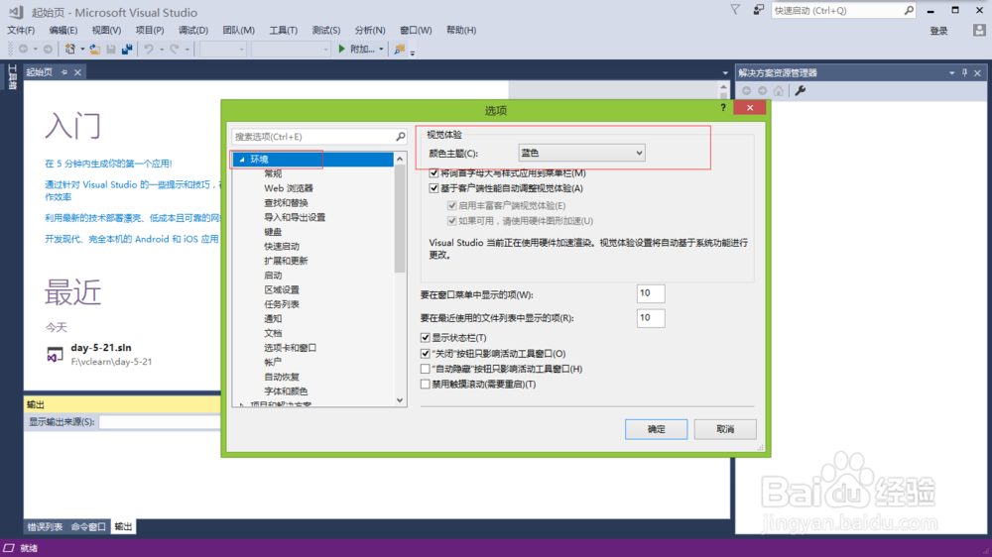The image size is (992, 557).
Task: Open the Undo history dropdown arrow
Action: (x=162, y=50)
